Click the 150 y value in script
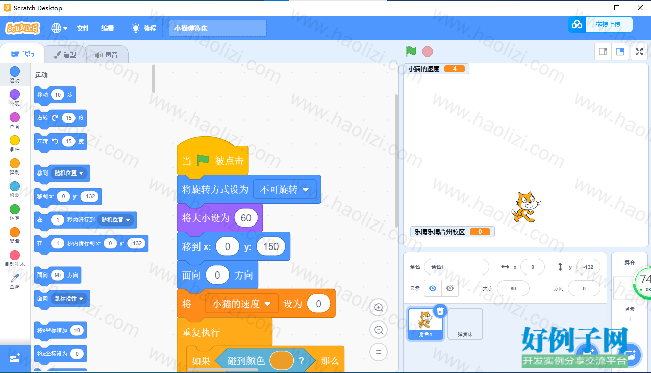 270,246
